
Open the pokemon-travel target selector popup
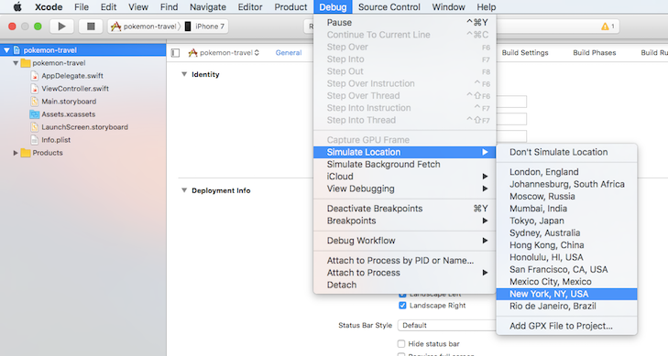coord(224,53)
